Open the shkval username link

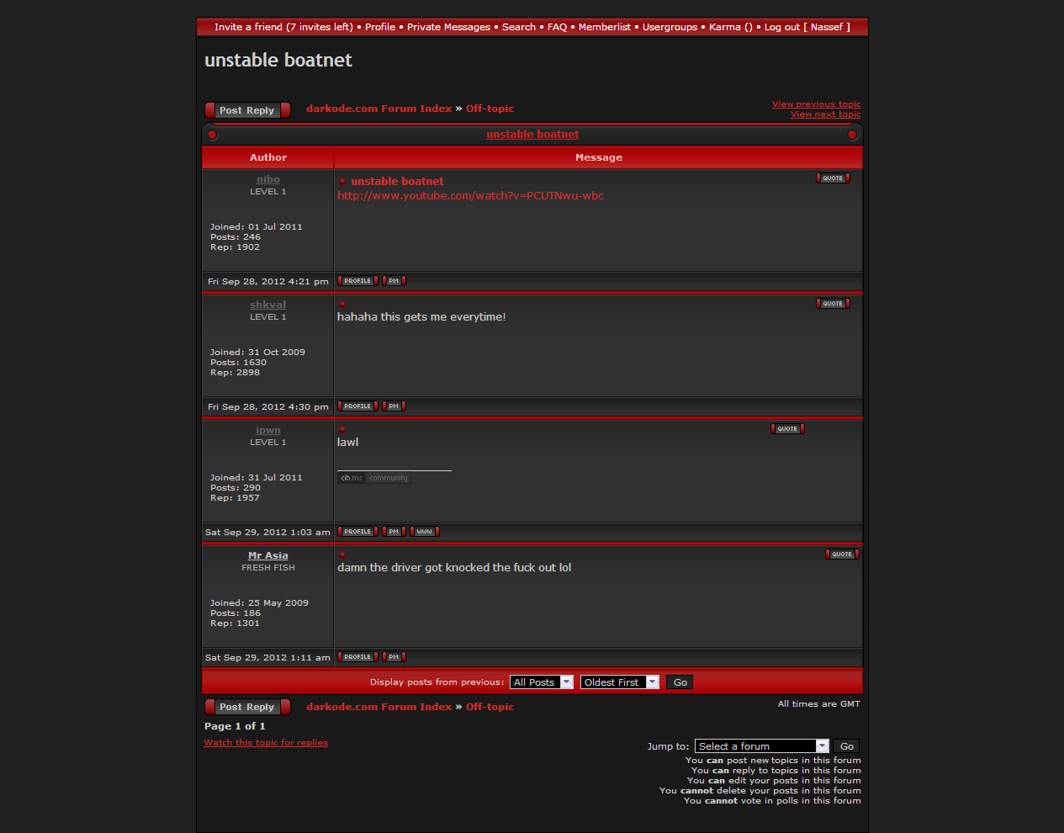coord(267,305)
